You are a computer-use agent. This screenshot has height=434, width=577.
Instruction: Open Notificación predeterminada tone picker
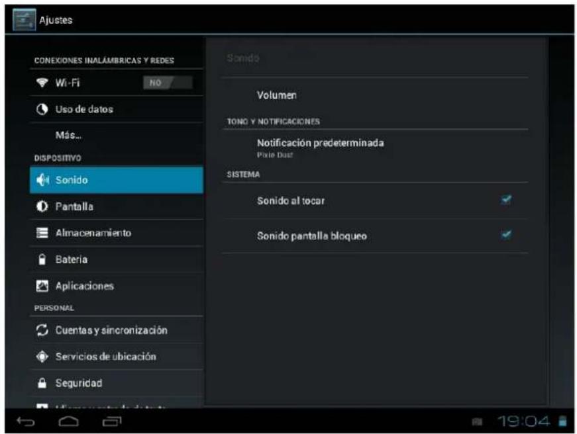click(x=375, y=148)
